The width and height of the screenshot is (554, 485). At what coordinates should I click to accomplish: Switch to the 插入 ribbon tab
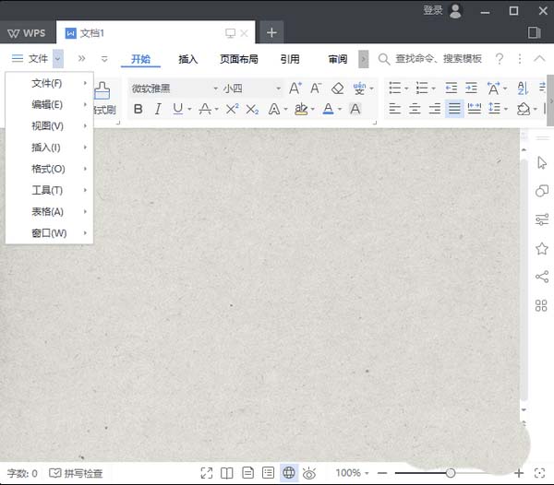click(x=187, y=59)
